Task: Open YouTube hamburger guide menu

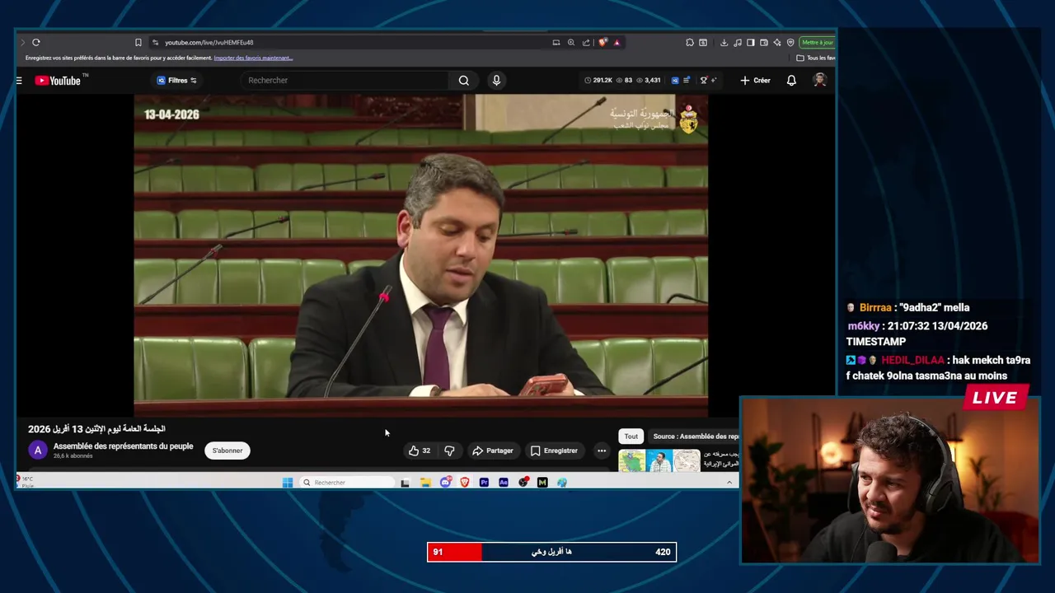Action: (x=19, y=80)
